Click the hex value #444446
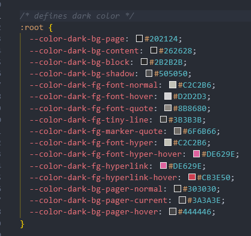 pos(194,212)
